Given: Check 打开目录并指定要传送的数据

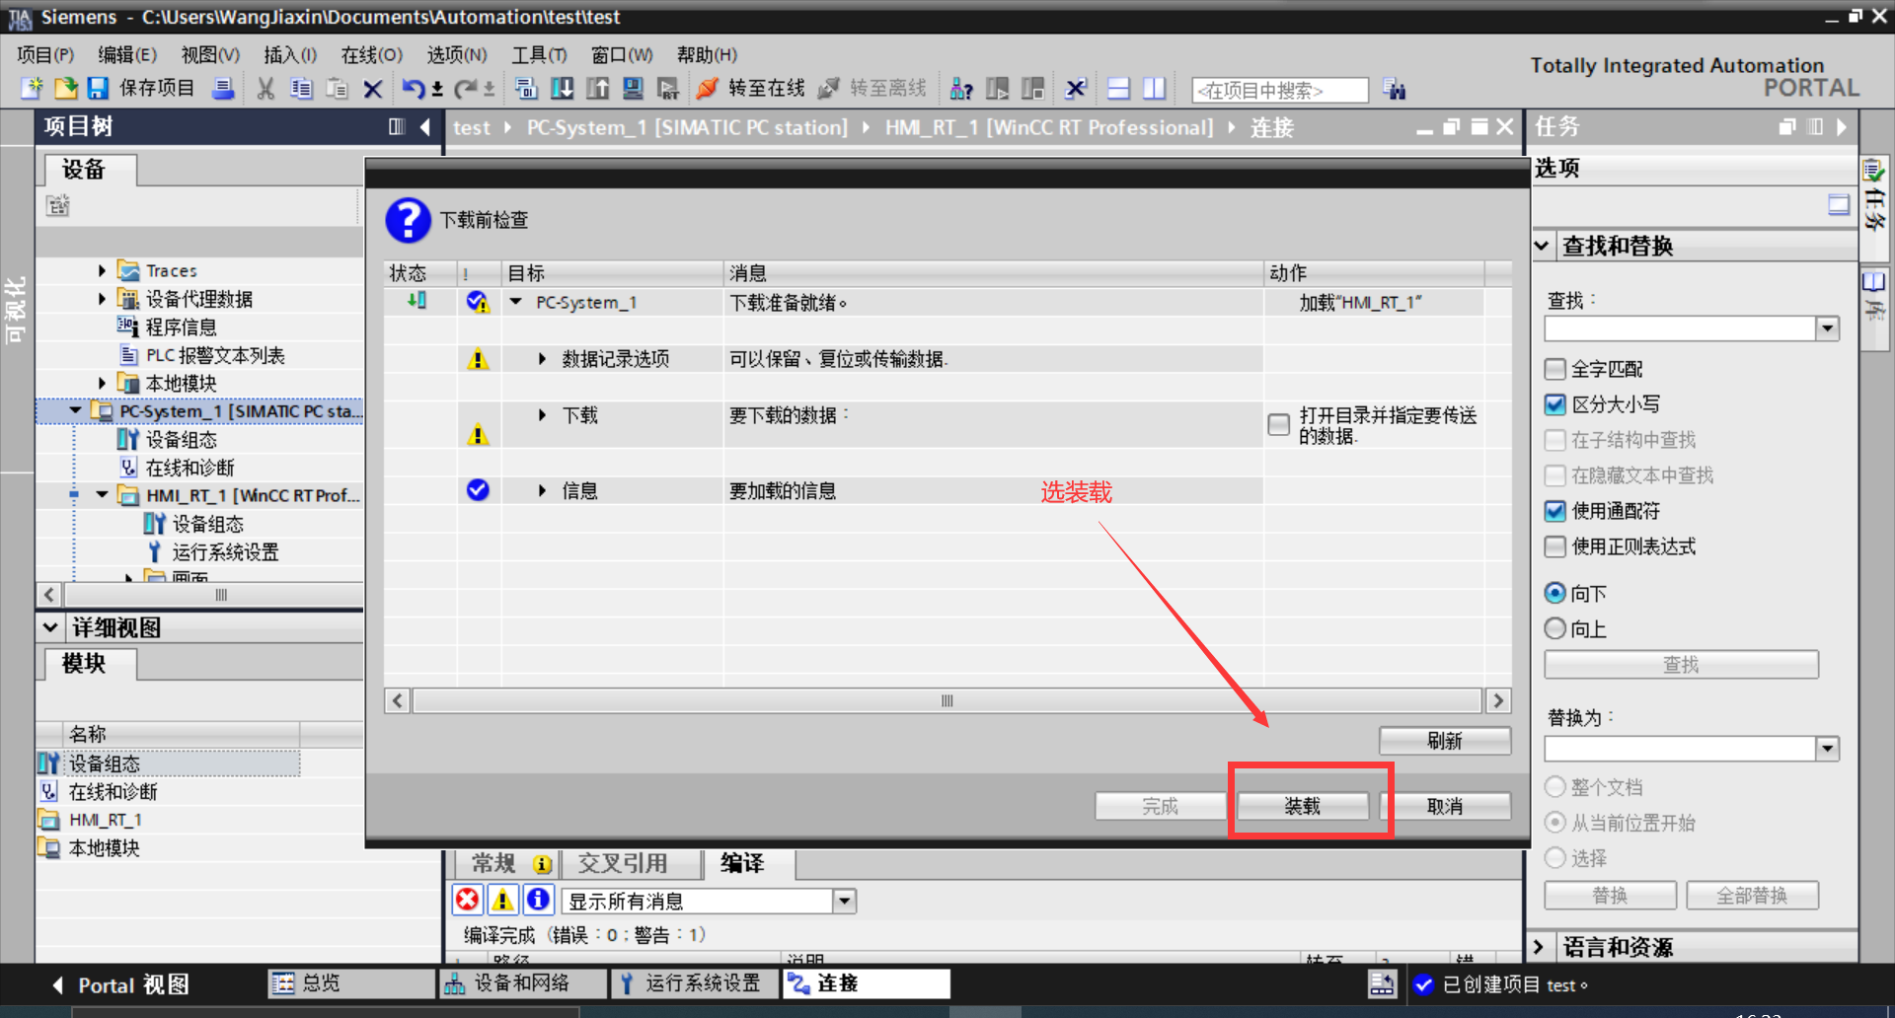Looking at the screenshot, I should click(1278, 424).
